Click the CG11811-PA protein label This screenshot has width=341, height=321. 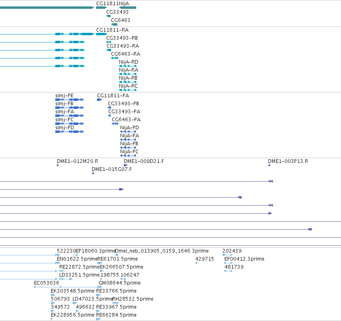pos(113,96)
